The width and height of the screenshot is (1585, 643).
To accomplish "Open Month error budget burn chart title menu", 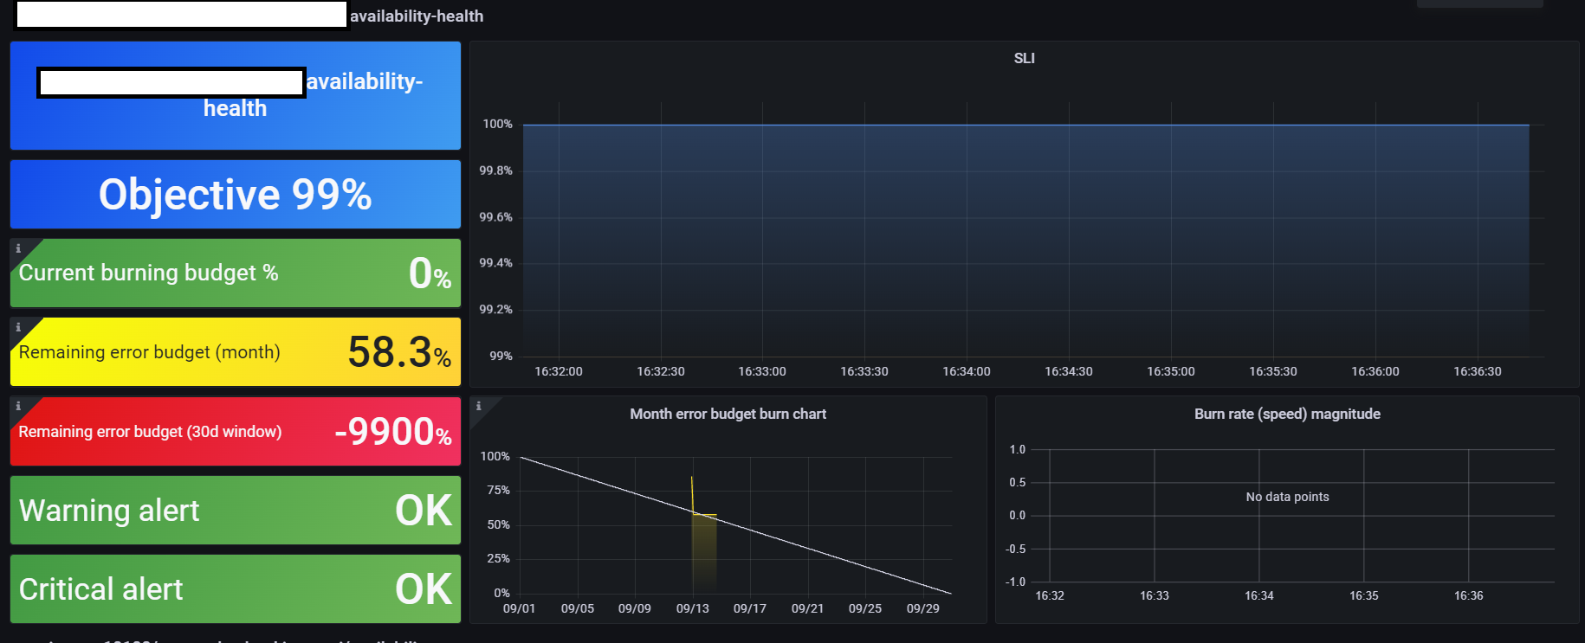I will coord(728,414).
